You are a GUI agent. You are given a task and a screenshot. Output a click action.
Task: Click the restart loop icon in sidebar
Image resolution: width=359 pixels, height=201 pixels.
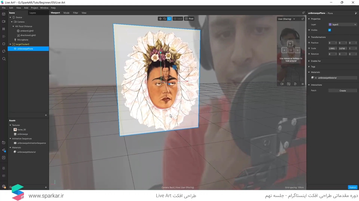tap(4, 51)
